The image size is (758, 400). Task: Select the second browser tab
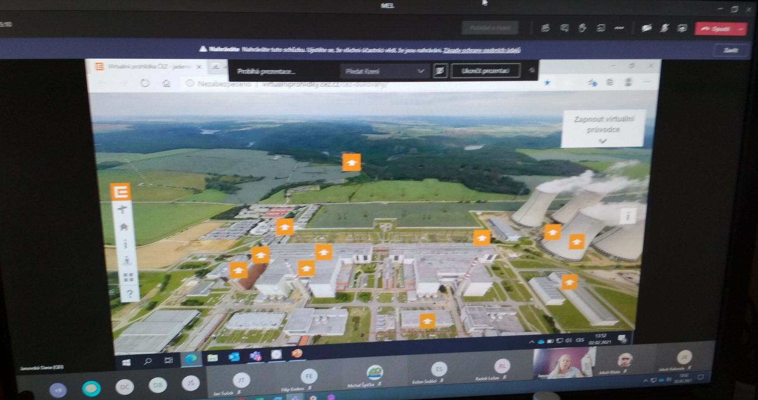point(217,67)
